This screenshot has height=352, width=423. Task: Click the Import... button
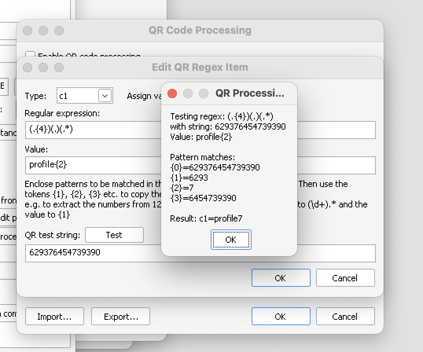pyautogui.click(x=54, y=317)
